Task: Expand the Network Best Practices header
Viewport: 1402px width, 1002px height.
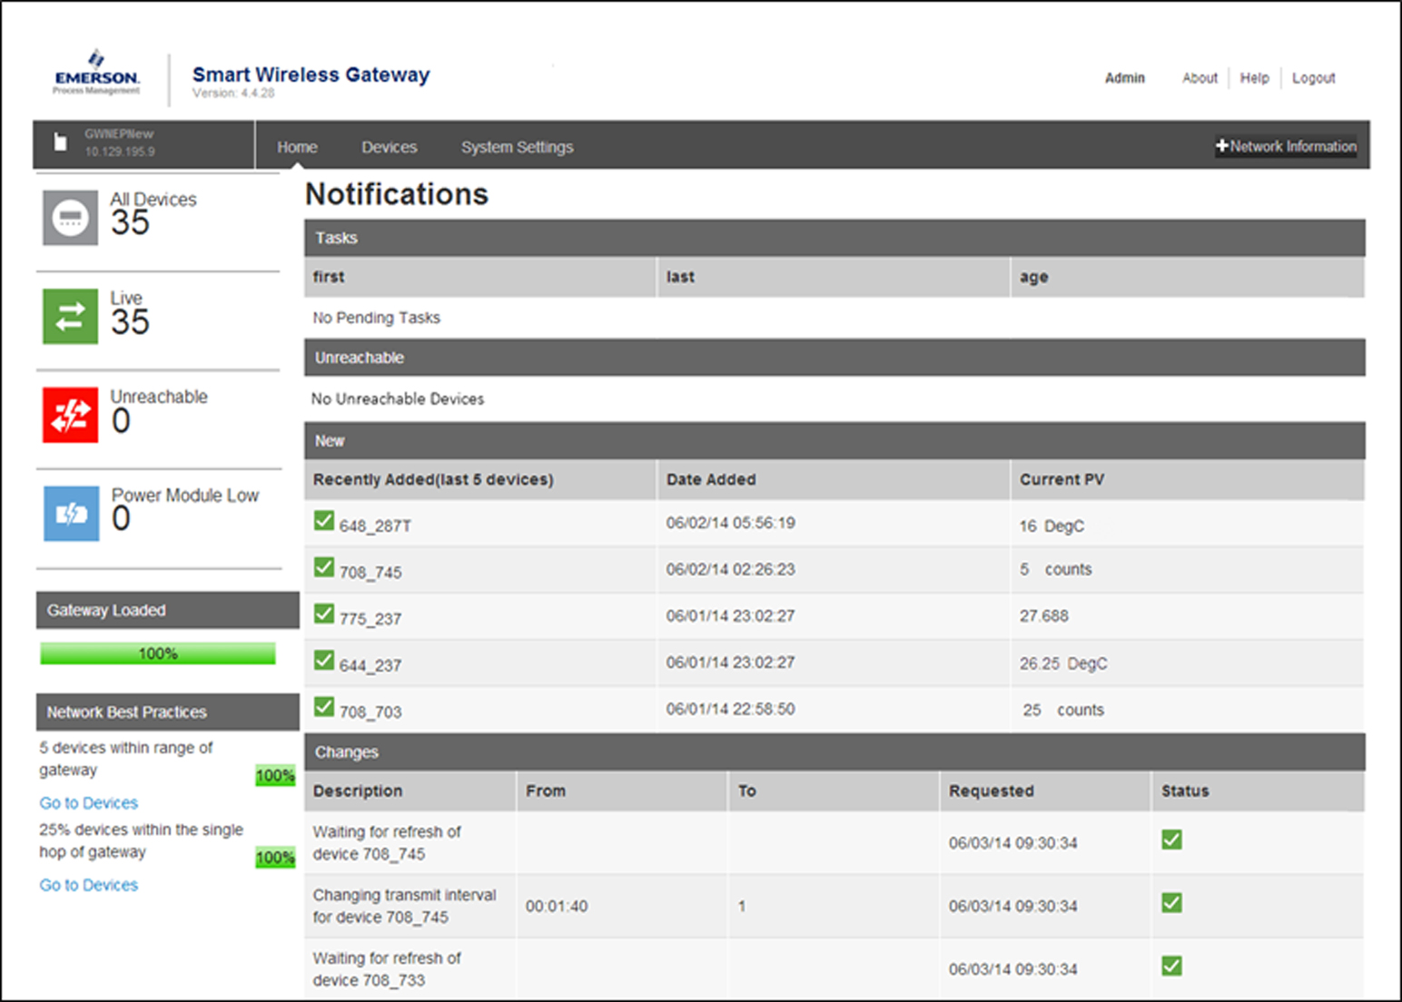Action: pyautogui.click(x=126, y=712)
